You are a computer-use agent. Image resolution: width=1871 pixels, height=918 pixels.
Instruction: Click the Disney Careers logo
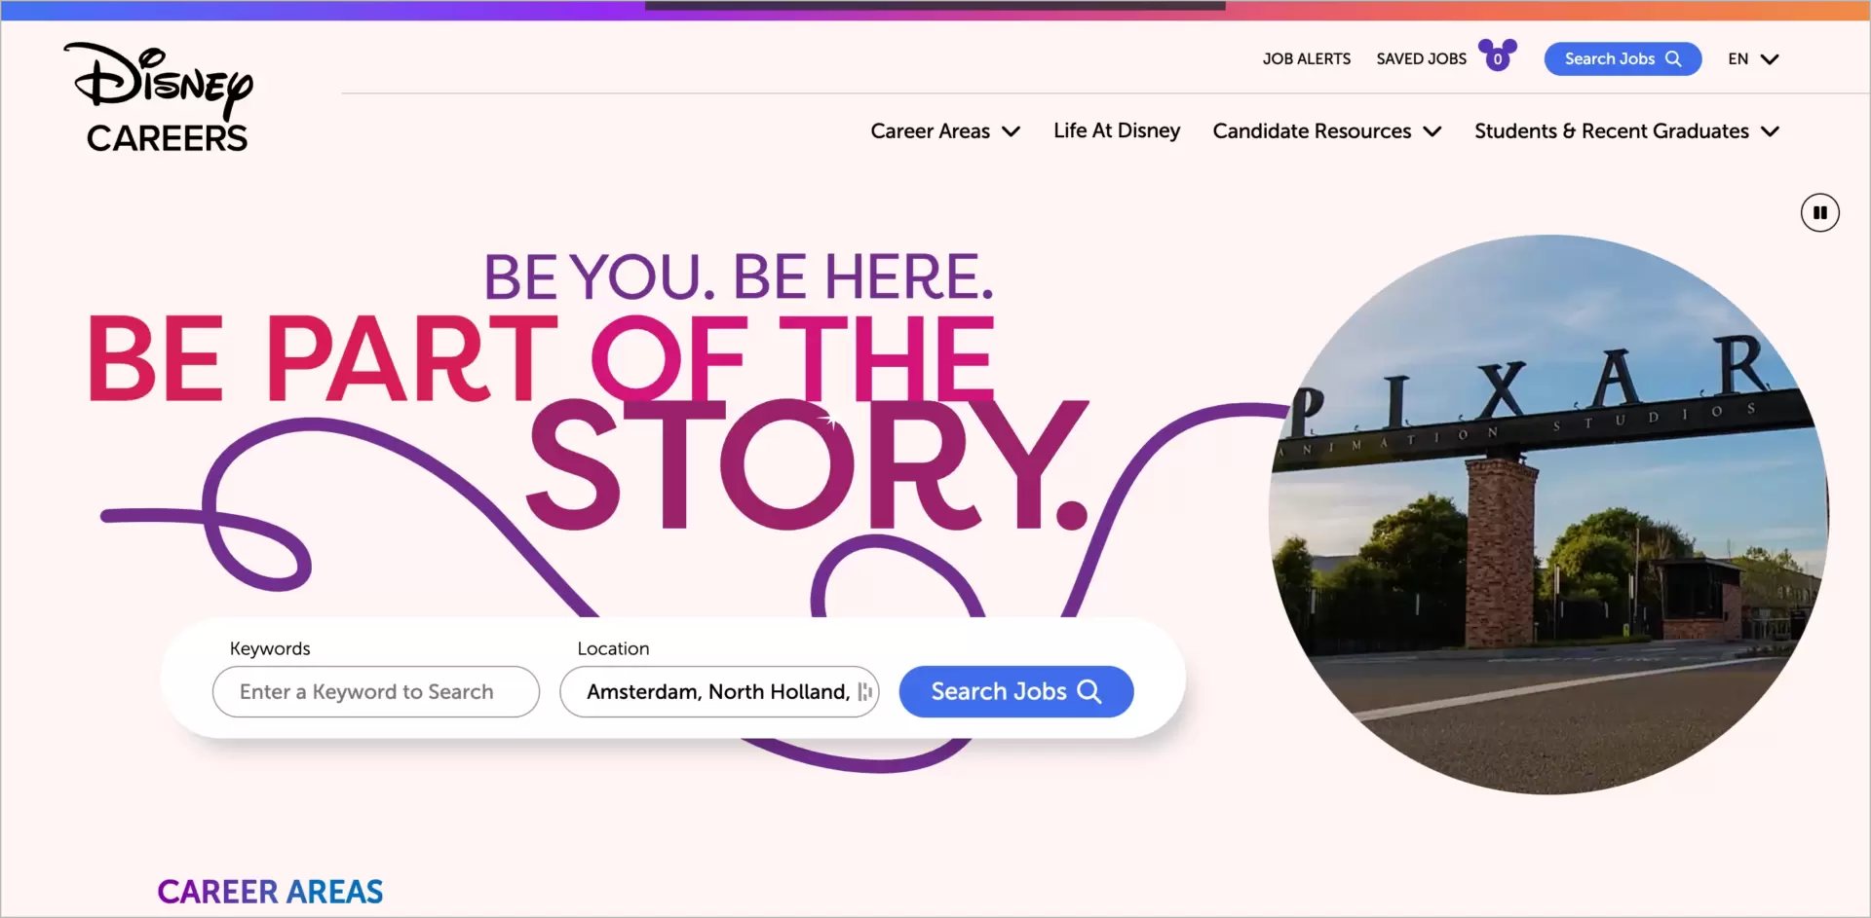click(159, 95)
